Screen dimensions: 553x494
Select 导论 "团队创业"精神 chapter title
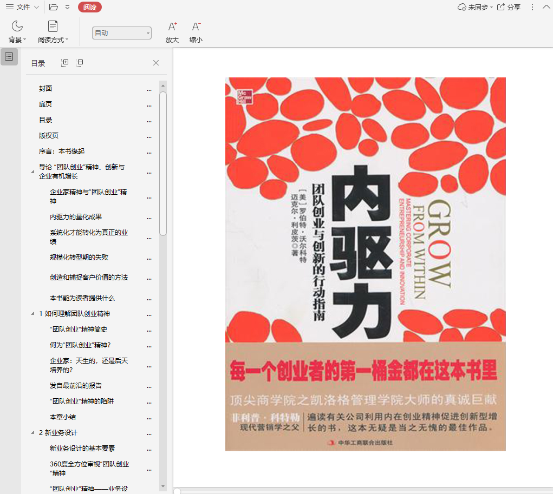tap(82, 171)
